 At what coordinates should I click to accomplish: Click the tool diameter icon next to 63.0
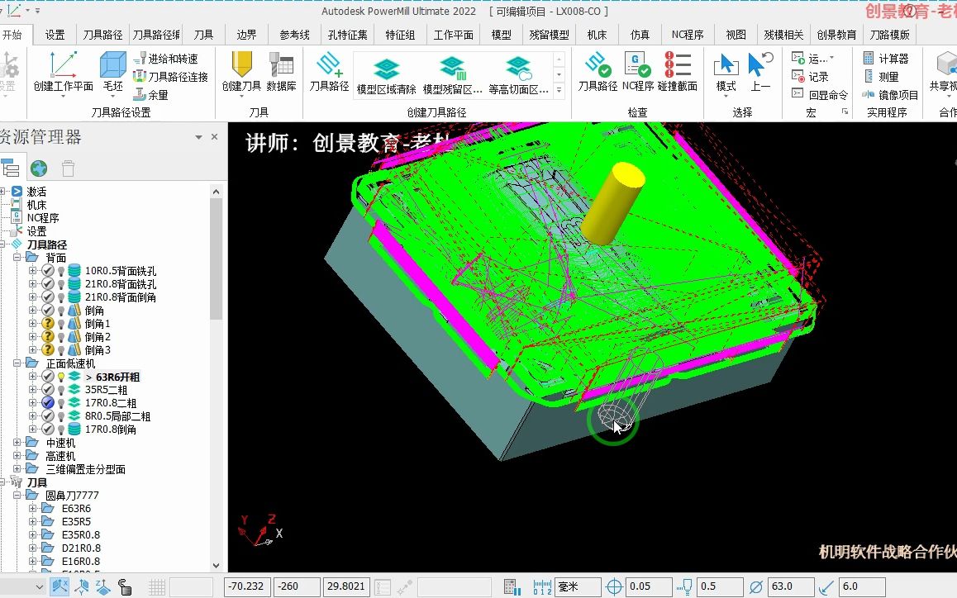pyautogui.click(x=755, y=586)
